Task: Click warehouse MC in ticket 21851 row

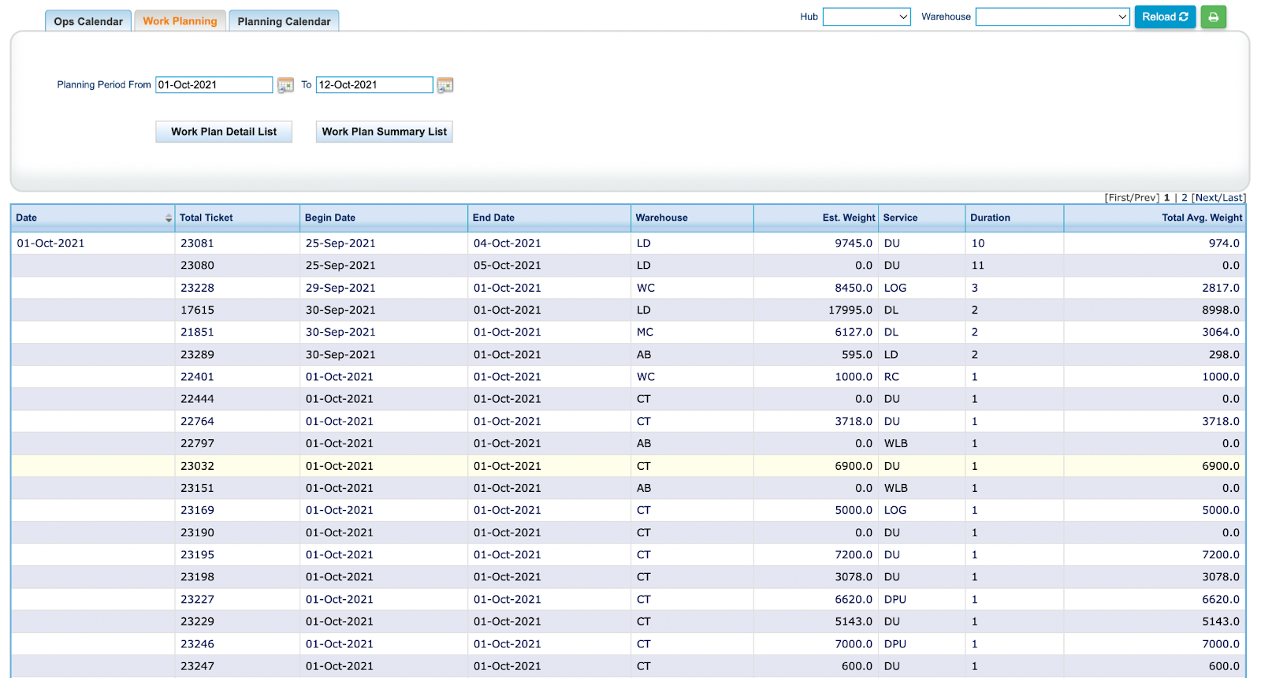Action: coord(645,333)
